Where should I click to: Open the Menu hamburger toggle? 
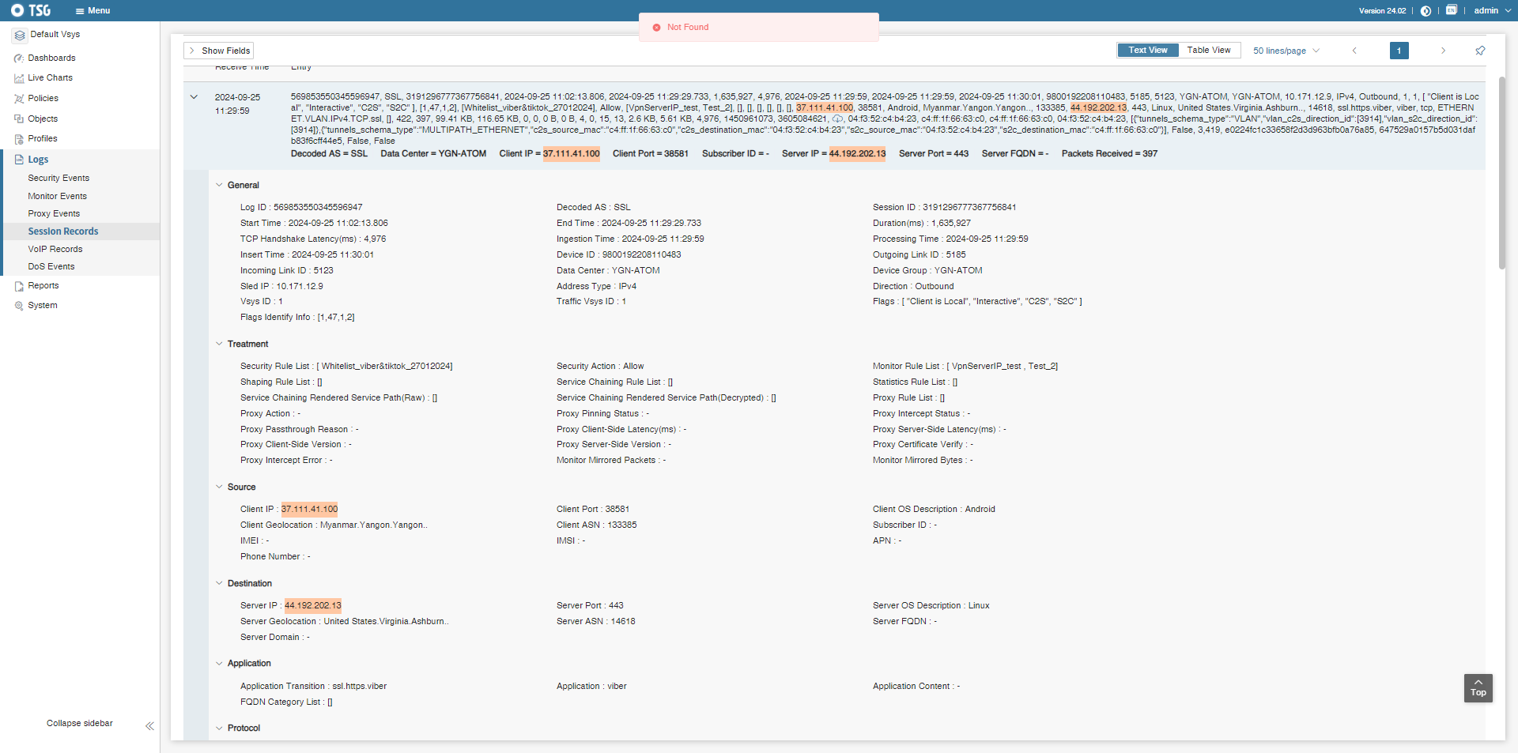(x=93, y=11)
